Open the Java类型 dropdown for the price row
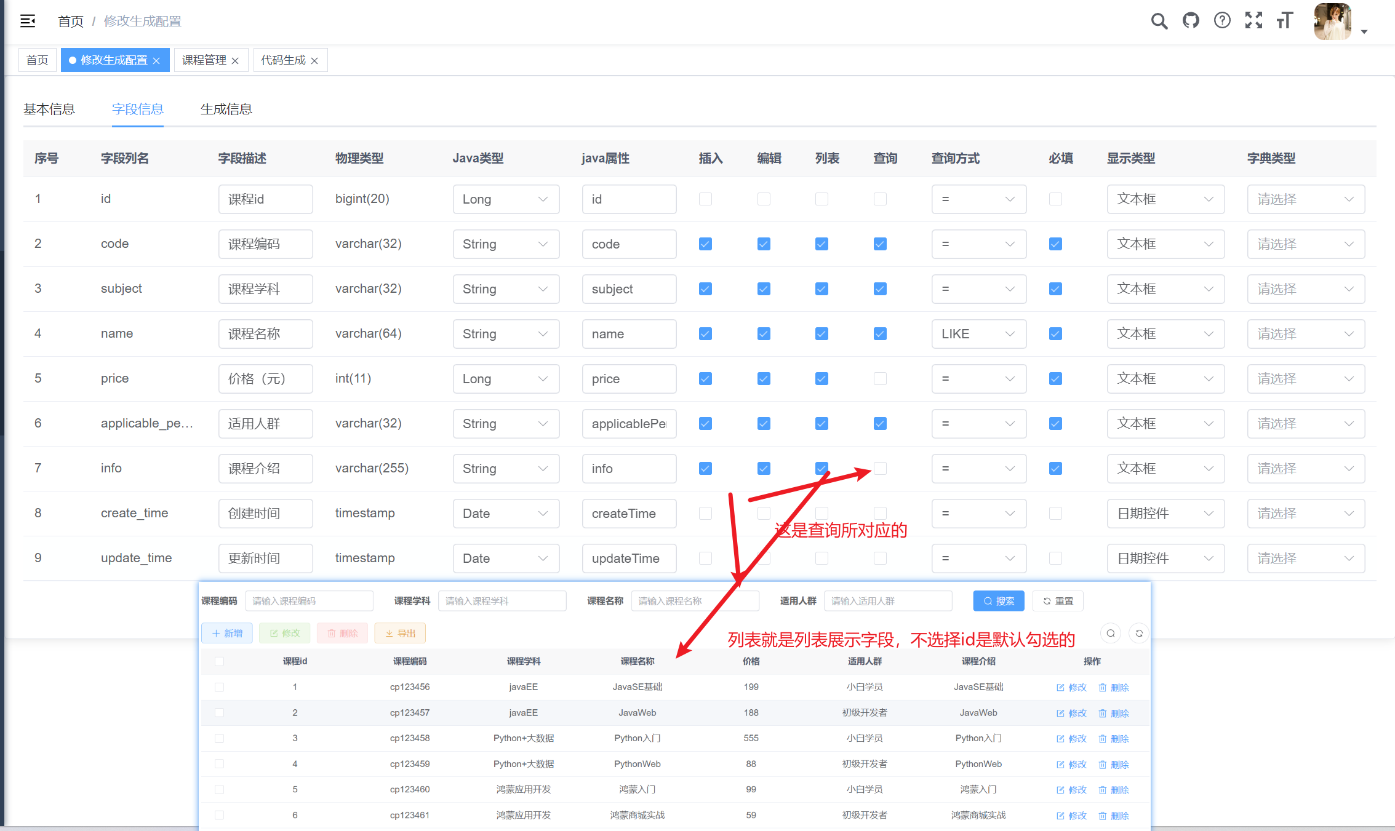The width and height of the screenshot is (1395, 831). [x=506, y=379]
